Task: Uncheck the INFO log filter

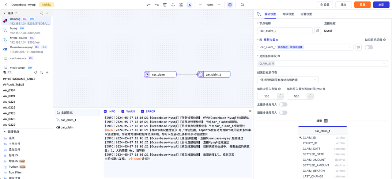Action: (x=105, y=112)
